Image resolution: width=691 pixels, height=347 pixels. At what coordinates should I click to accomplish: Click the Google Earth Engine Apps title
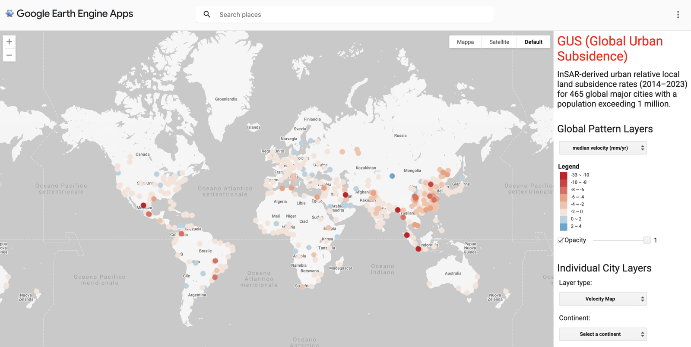[75, 14]
